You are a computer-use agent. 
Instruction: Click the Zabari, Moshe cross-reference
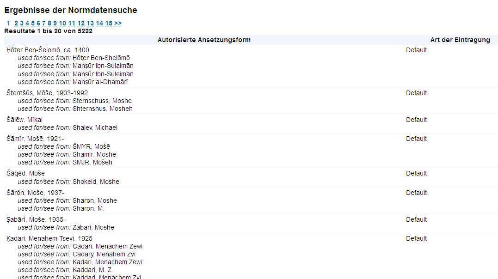[x=93, y=227]
